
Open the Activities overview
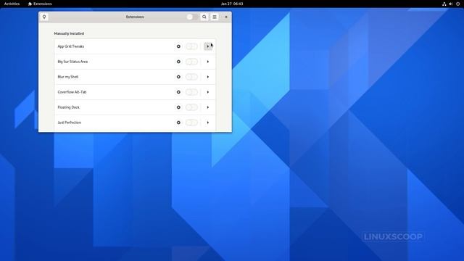[12, 4]
